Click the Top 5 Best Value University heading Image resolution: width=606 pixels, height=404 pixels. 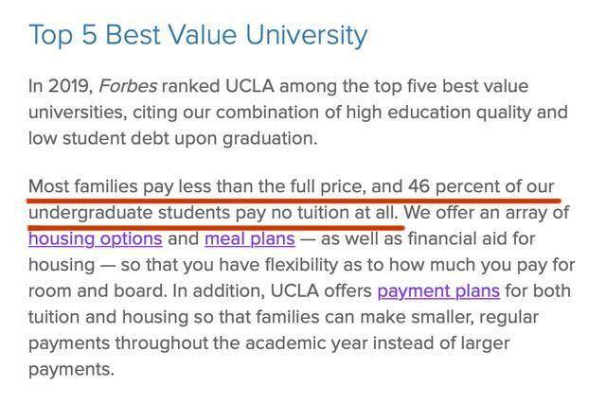click(198, 36)
